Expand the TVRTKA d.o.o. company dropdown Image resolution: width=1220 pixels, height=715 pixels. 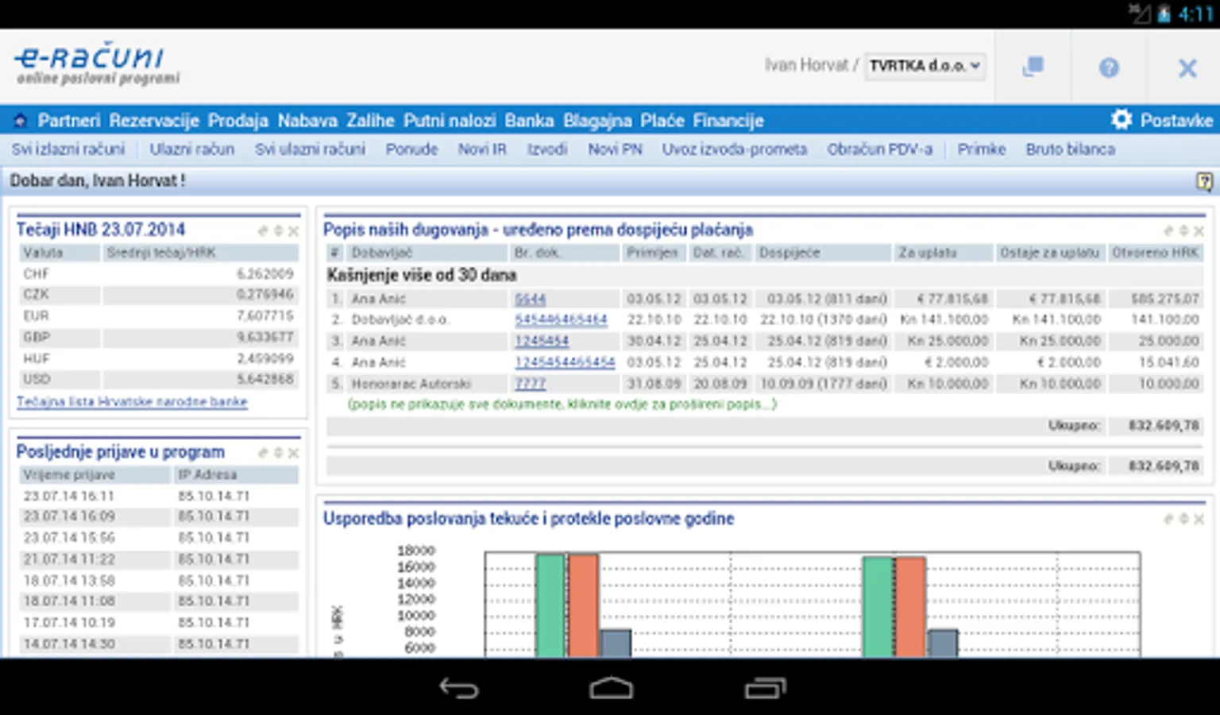coord(925,66)
